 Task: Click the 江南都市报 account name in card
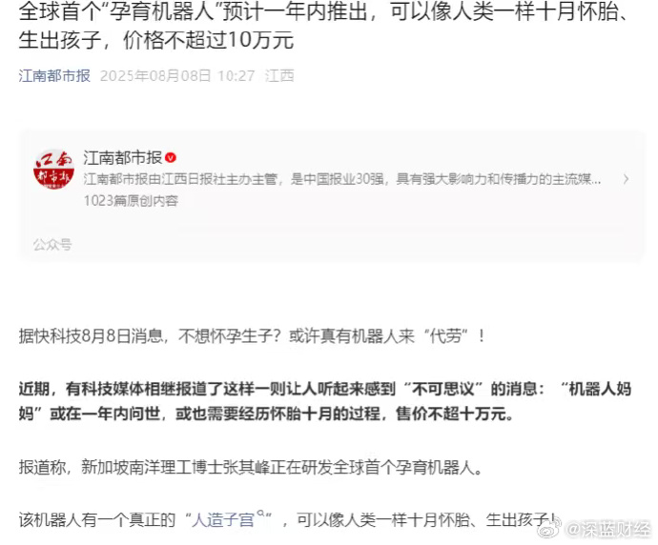coord(122,157)
